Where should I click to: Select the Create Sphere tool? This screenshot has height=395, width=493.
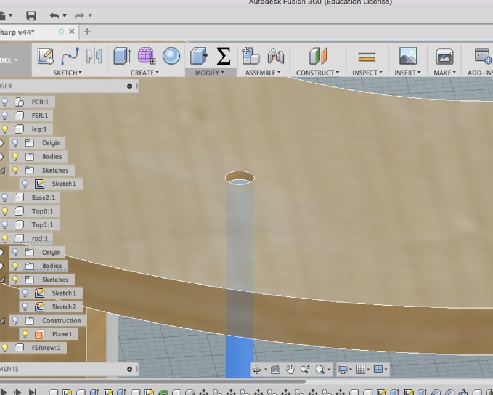coord(171,57)
